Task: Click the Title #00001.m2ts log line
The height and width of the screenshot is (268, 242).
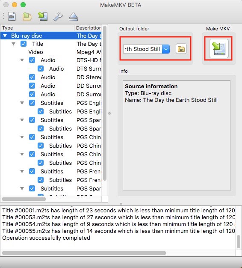Action: pyautogui.click(x=118, y=210)
